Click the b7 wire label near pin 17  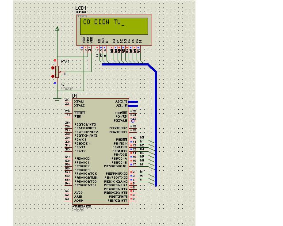tap(141, 164)
